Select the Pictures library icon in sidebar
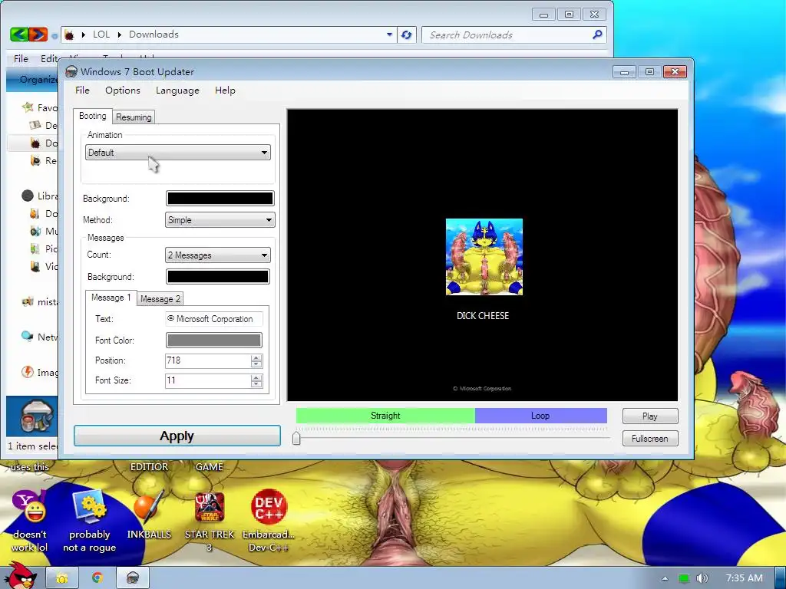 click(35, 248)
